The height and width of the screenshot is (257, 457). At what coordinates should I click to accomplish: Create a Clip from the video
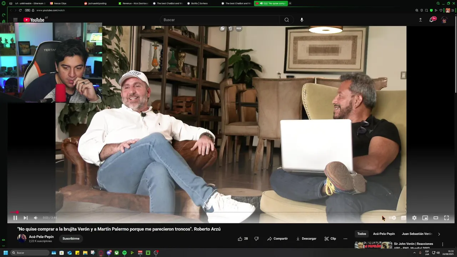[330, 239]
